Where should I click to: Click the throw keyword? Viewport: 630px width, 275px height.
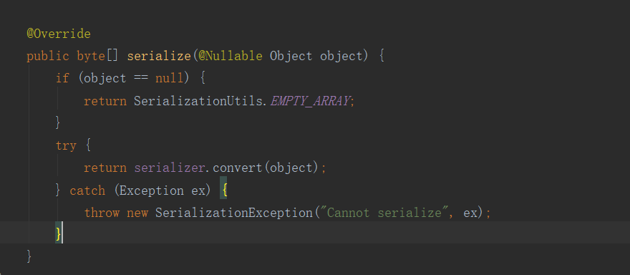coord(102,213)
